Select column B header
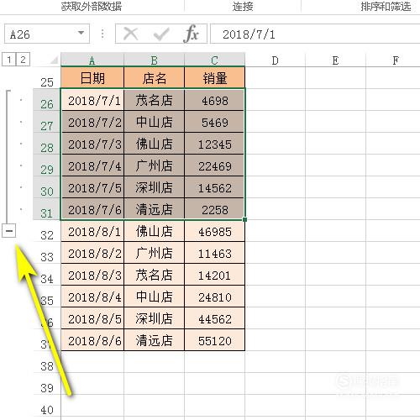420x420 pixels. point(154,60)
